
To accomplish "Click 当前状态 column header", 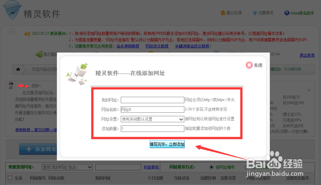I will [182, 178].
